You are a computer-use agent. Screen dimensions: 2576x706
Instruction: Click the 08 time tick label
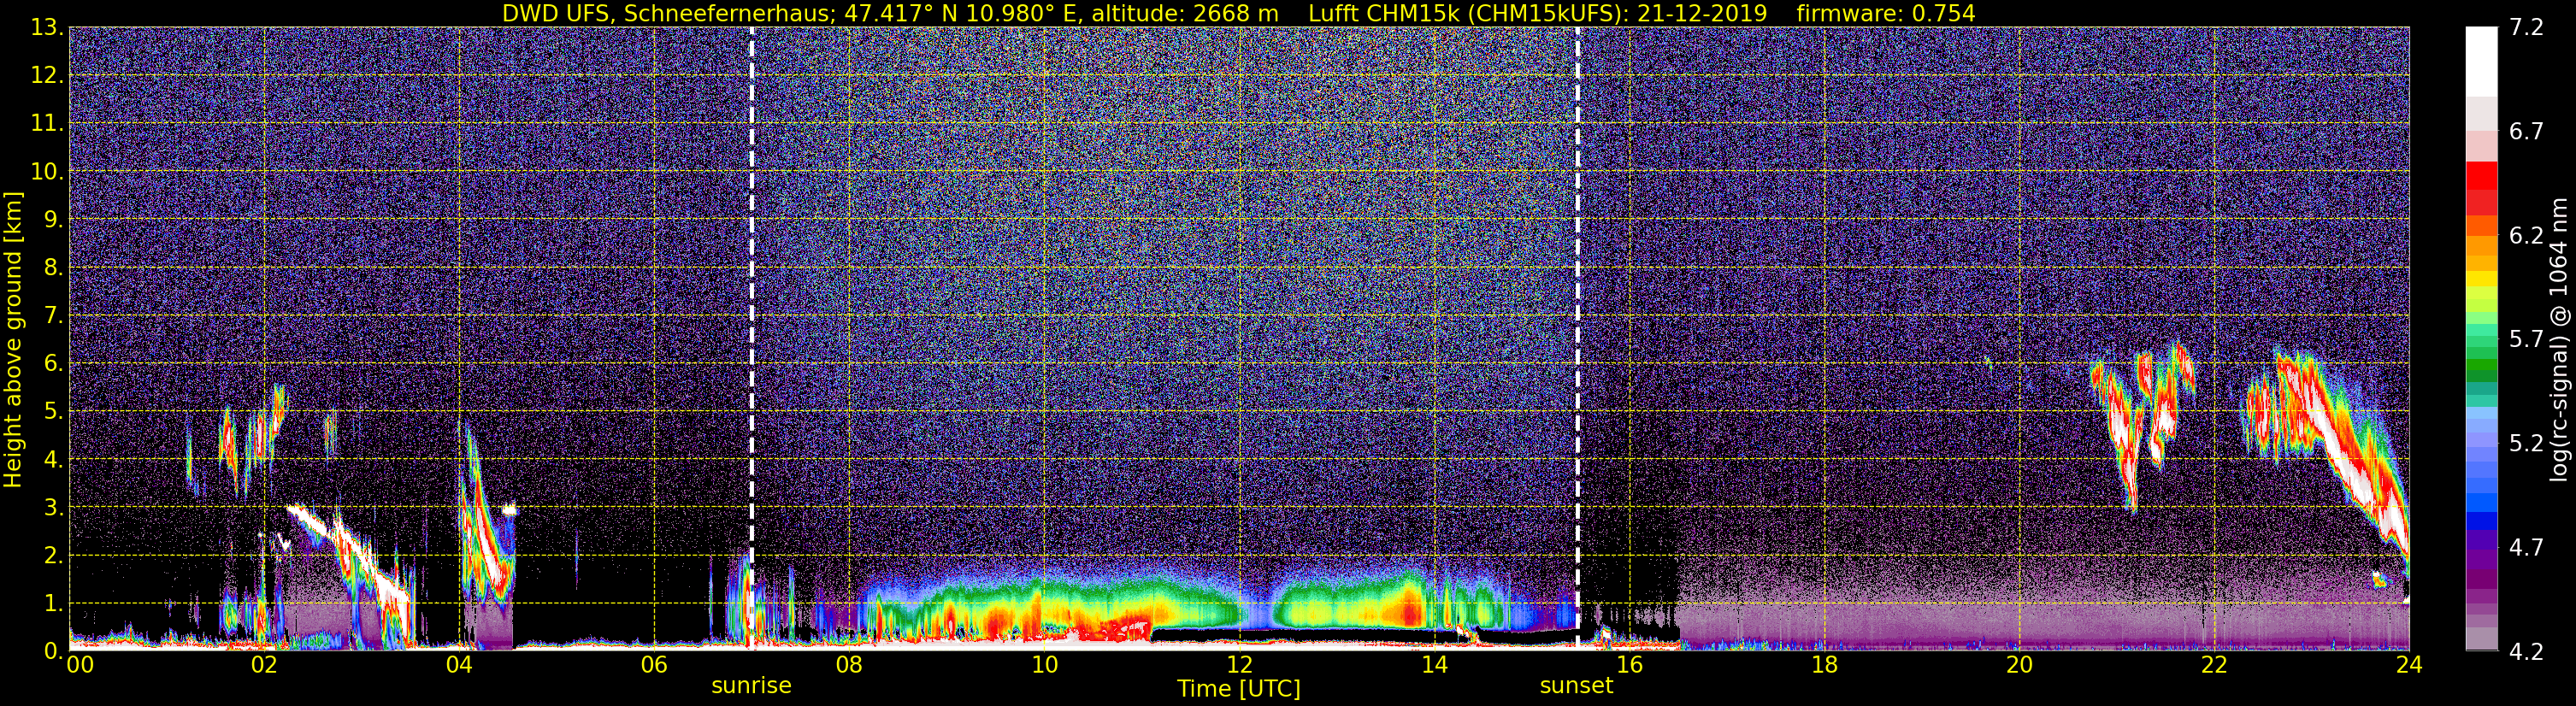[849, 665]
